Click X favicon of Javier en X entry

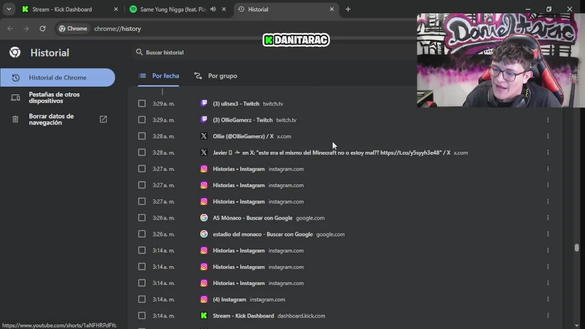[204, 152]
